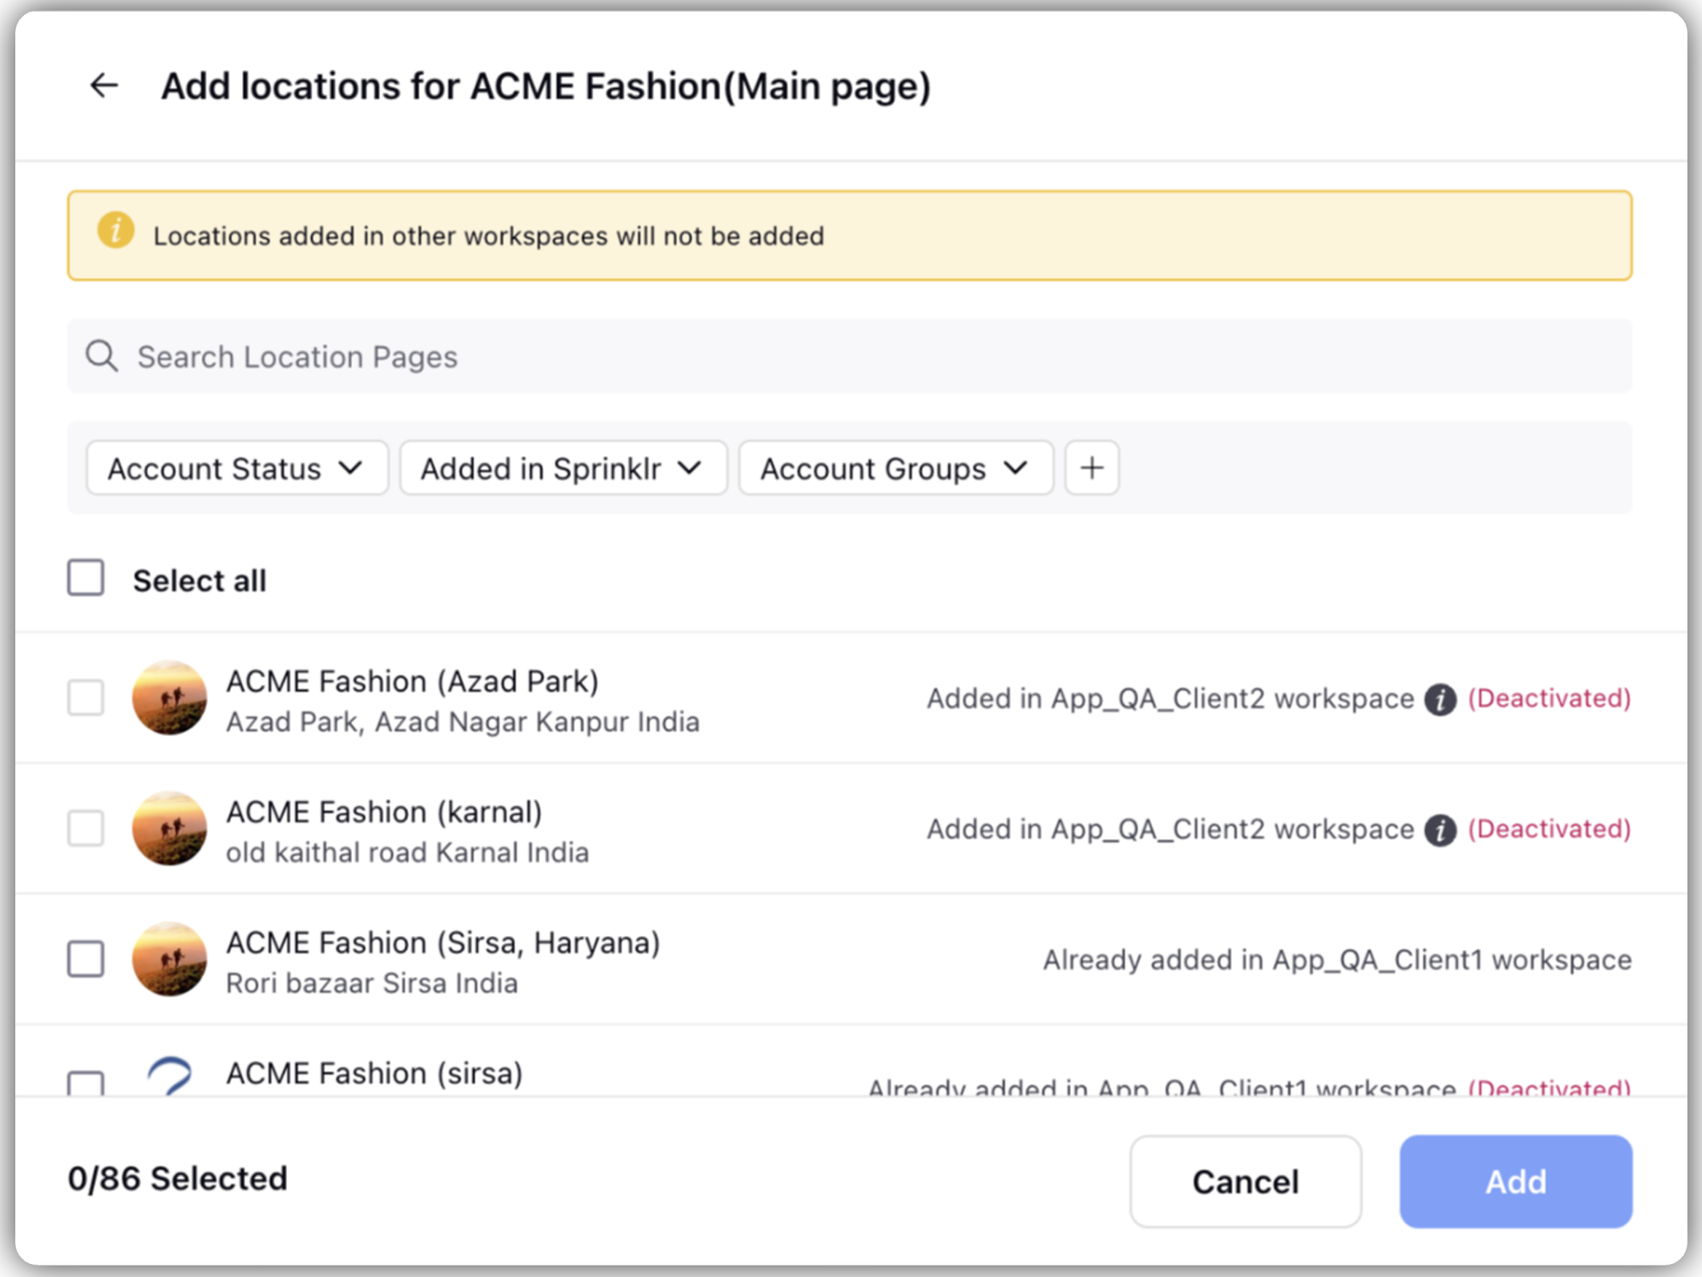Click the ACME Fashion (sirsa) name
The height and width of the screenshot is (1277, 1702).
point(374,1074)
